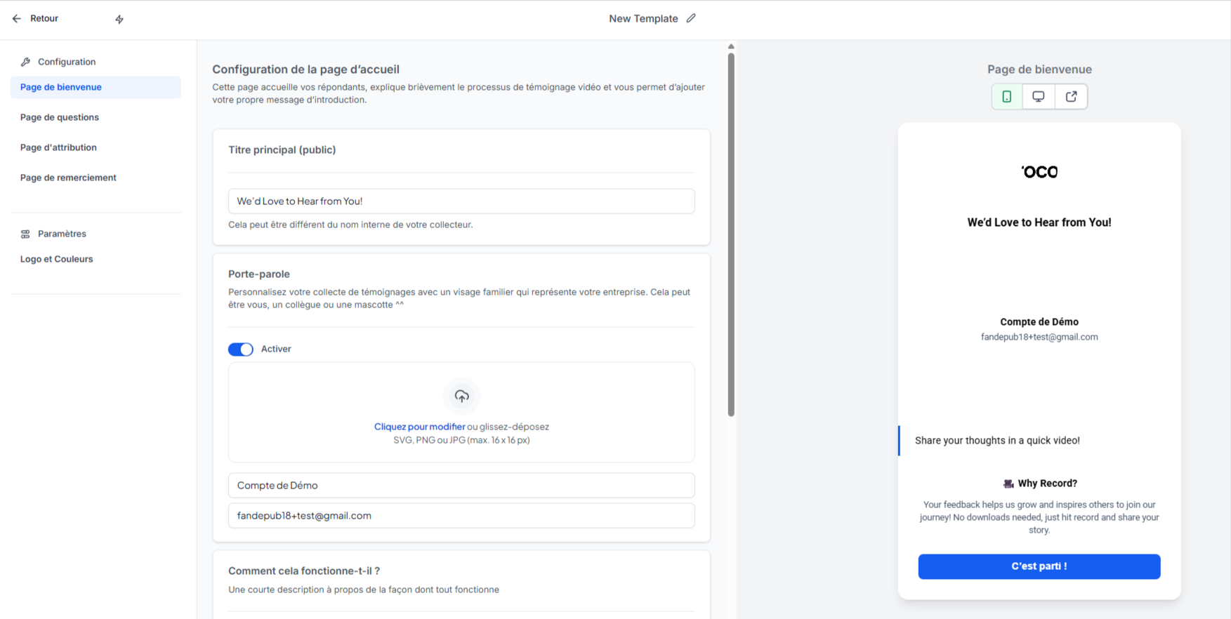Image resolution: width=1231 pixels, height=619 pixels.
Task: Click the email address in preview
Action: click(1039, 337)
